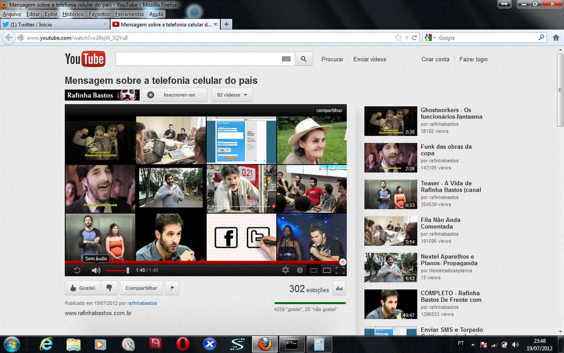Mute the video audio

click(96, 270)
